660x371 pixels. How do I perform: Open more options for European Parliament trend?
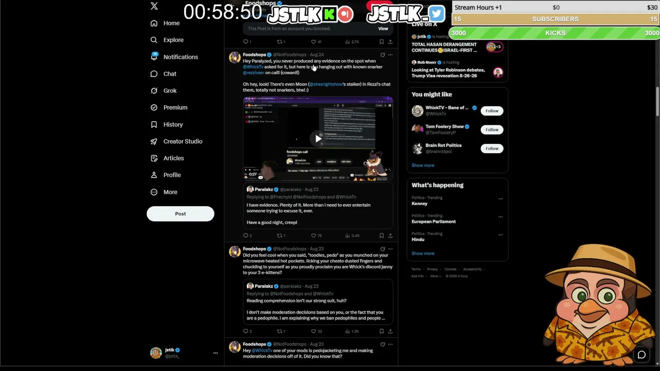[500, 216]
